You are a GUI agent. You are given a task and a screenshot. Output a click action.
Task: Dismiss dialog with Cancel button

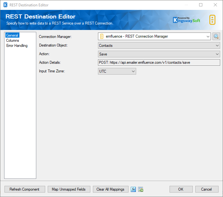click(207, 189)
